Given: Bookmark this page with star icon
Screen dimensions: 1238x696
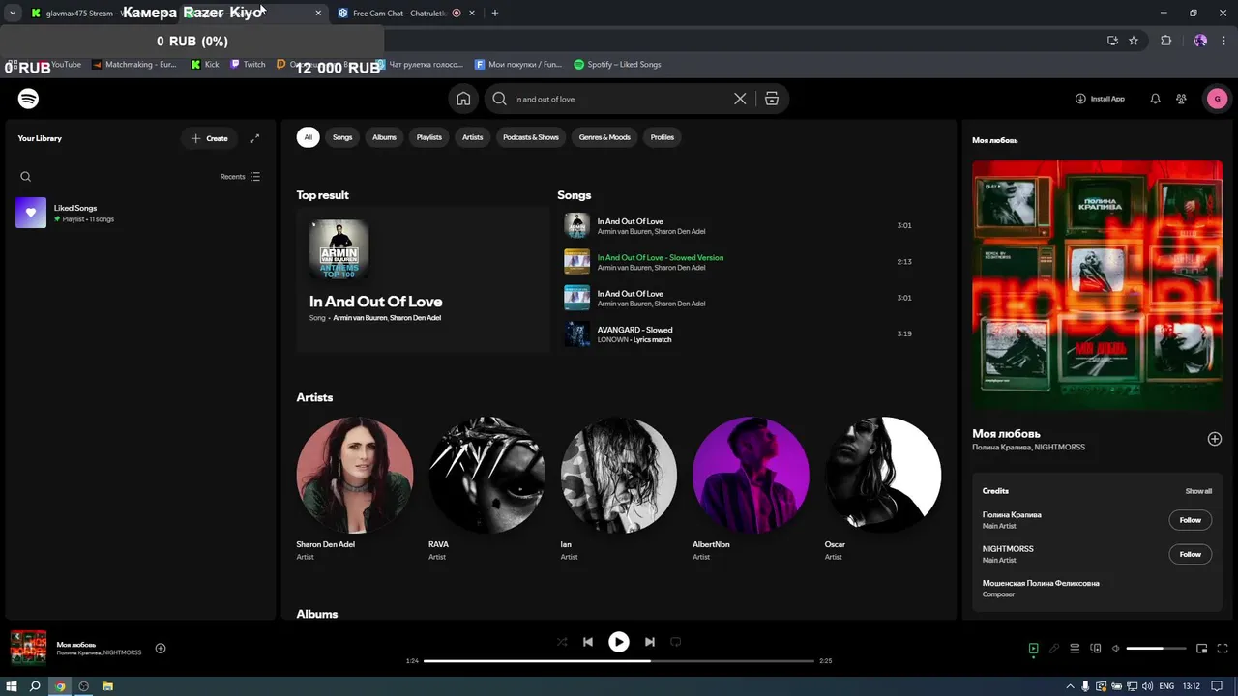Looking at the screenshot, I should point(1134,41).
